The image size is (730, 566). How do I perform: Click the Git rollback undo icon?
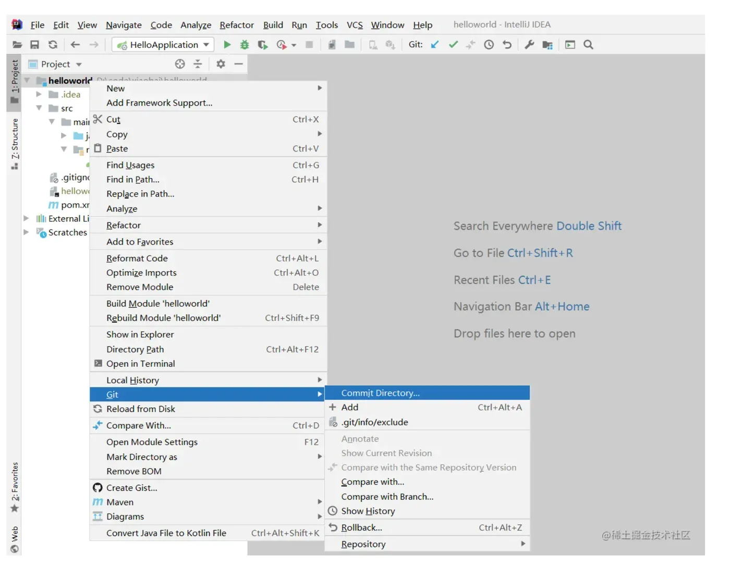tap(507, 45)
